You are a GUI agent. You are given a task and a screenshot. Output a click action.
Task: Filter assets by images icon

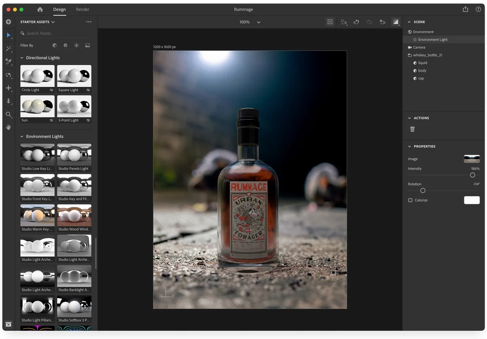coord(88,45)
